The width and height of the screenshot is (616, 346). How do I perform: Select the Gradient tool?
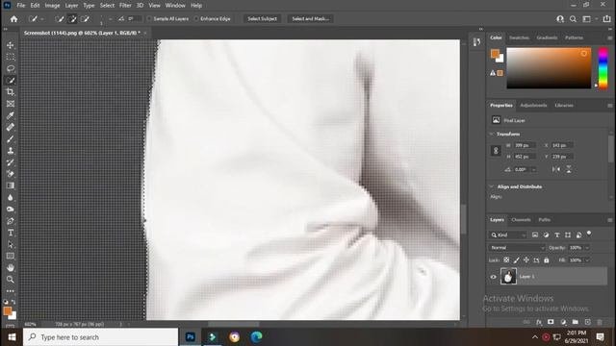point(11,185)
